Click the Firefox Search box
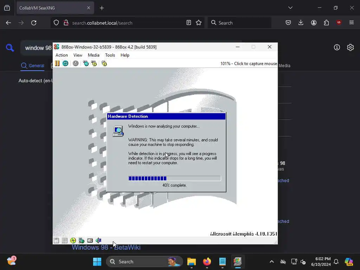This screenshot has width=360, height=270. coord(239,23)
